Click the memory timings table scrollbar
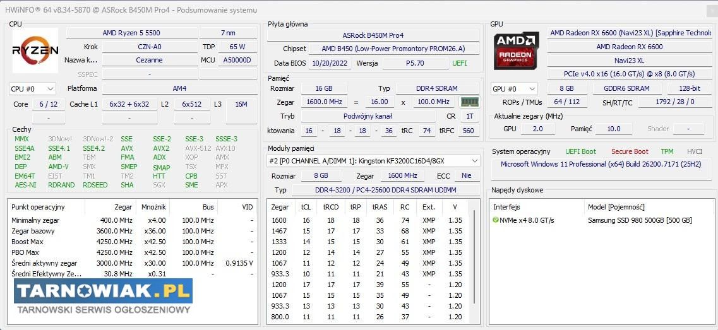Image resolution: width=718 pixels, height=330 pixels. [x=474, y=265]
